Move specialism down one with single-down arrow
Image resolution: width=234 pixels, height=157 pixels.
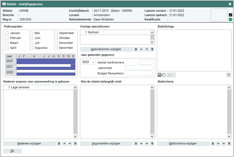click(x=147, y=49)
